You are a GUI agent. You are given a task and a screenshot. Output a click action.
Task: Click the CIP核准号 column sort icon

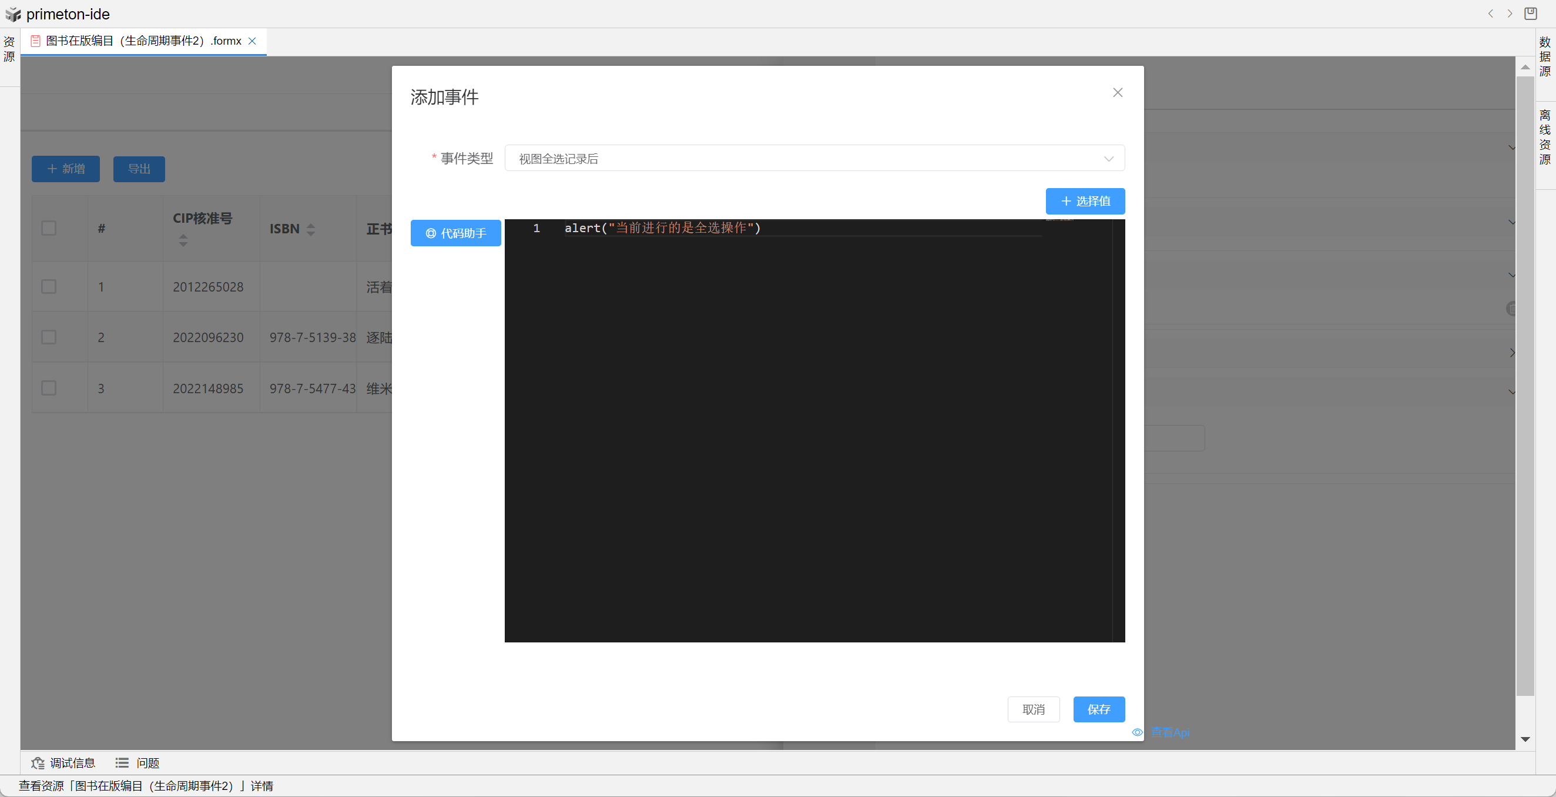pyautogui.click(x=183, y=240)
